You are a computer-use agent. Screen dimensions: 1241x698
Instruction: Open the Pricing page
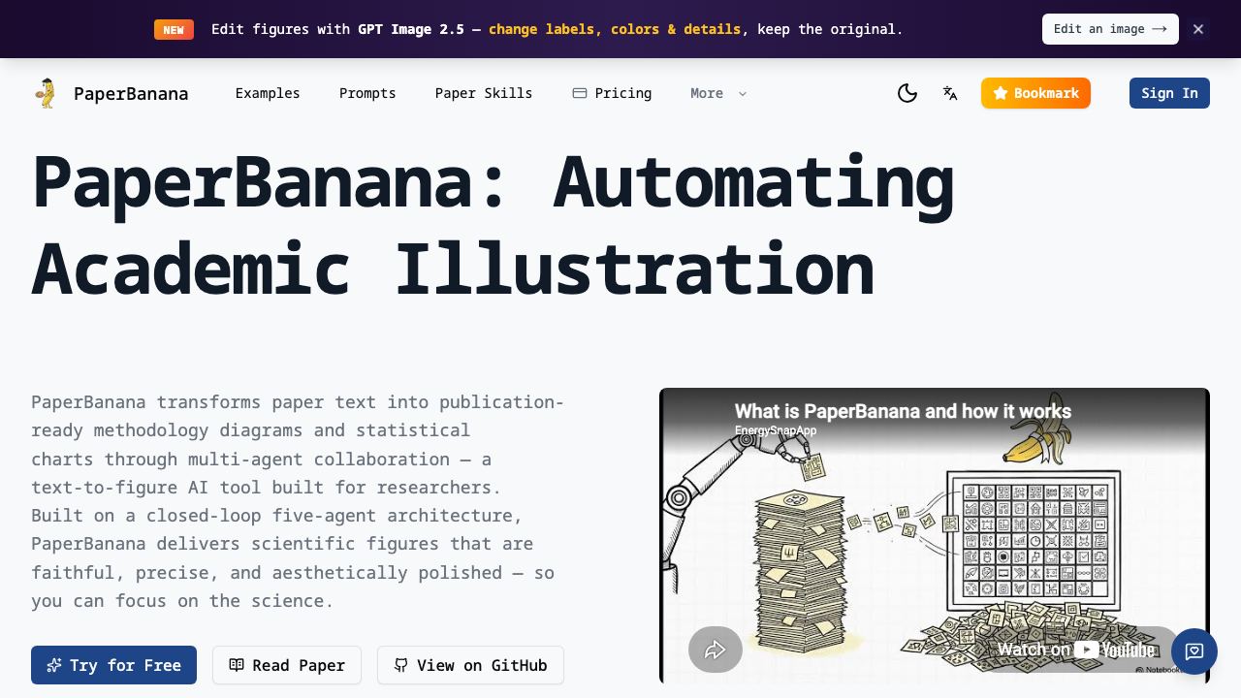tap(612, 93)
